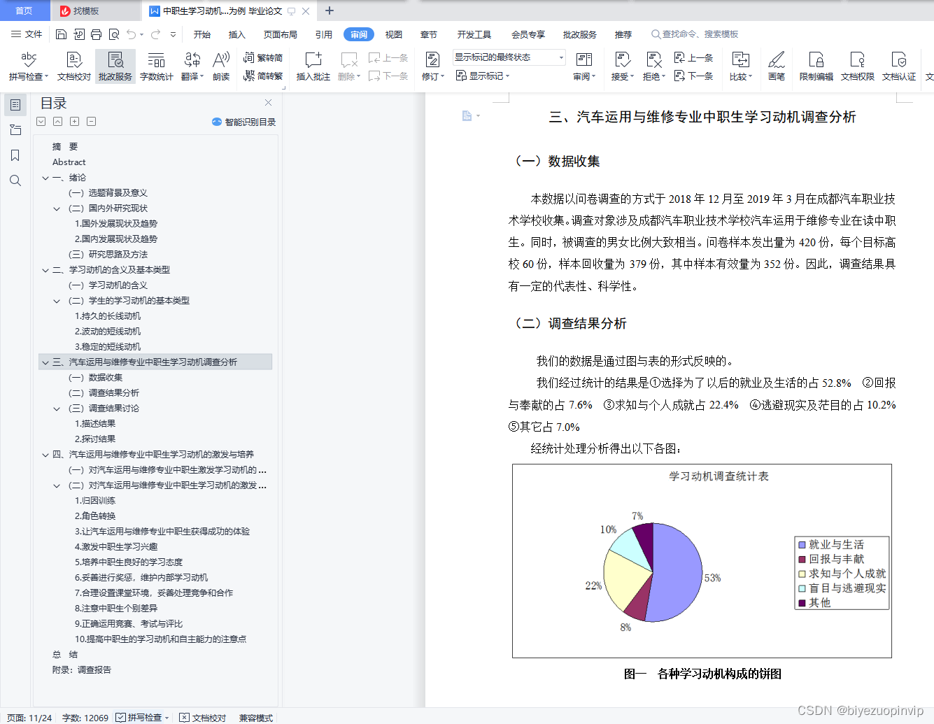Insert a comment with 插入批注
Image resolution: width=934 pixels, height=724 pixels.
tap(313, 66)
